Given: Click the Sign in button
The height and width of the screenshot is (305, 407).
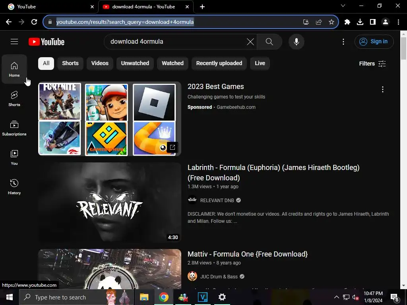Looking at the screenshot, I should point(374,41).
